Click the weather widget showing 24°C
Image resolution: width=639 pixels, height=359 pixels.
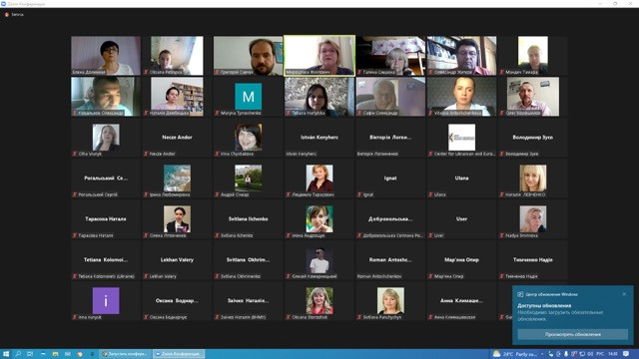click(x=515, y=354)
